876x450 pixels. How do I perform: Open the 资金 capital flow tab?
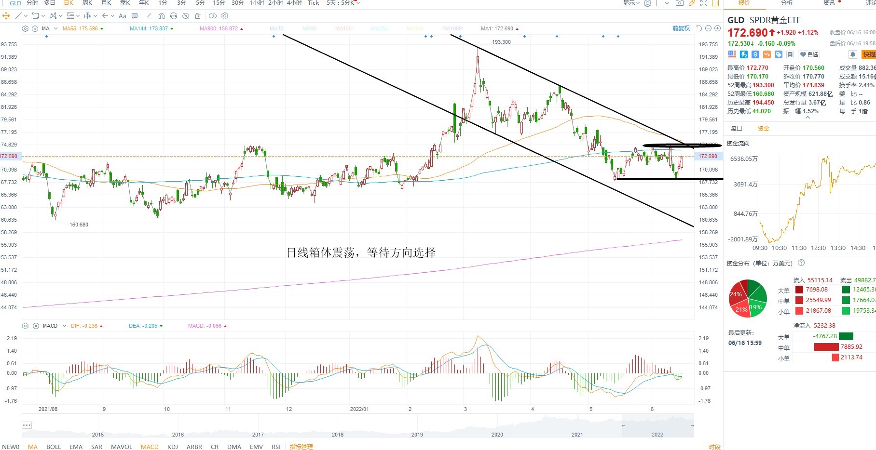(x=764, y=129)
